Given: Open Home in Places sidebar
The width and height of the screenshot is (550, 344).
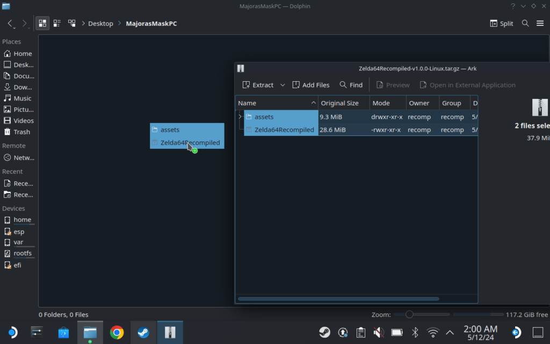Looking at the screenshot, I should (18, 54).
